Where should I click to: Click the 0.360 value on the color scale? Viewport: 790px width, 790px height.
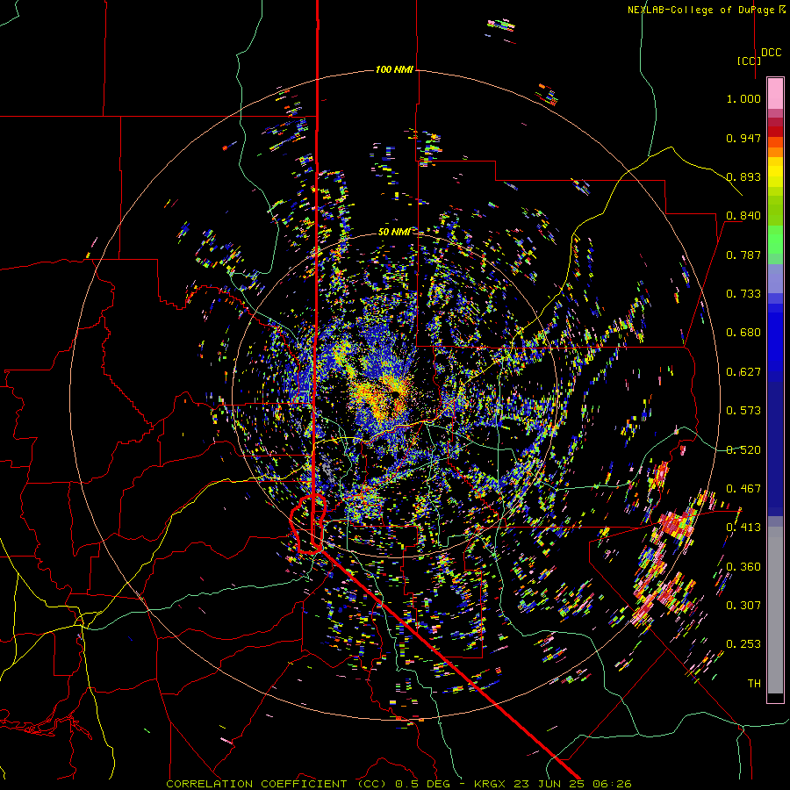coord(743,567)
